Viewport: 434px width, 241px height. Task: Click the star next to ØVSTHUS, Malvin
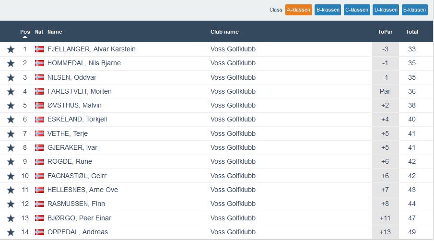click(x=11, y=105)
